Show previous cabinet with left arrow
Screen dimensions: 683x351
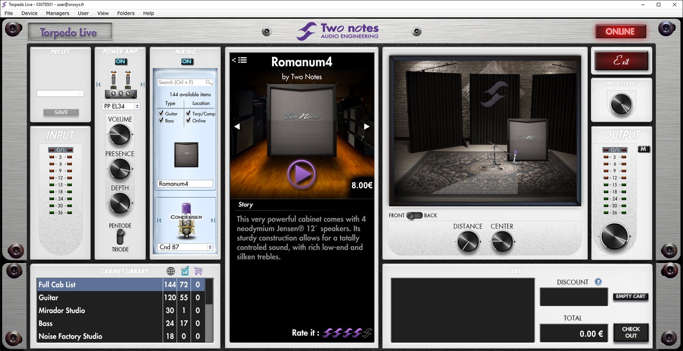[237, 127]
